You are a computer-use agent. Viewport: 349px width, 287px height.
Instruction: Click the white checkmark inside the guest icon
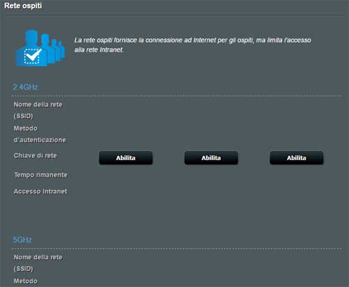click(x=33, y=56)
